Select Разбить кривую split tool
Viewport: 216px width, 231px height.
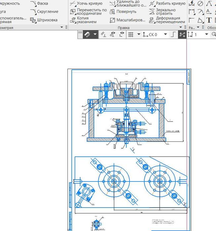pos(167,3)
